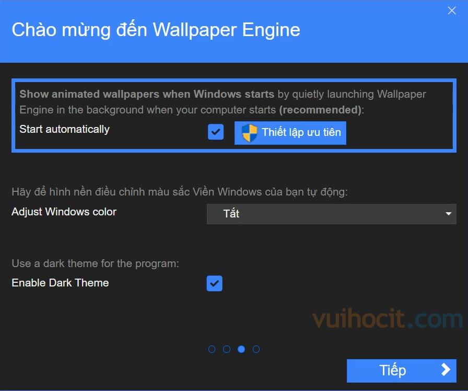468x391 pixels.
Task: Click the chevron arrow on the Tiếp button
Action: (x=446, y=370)
